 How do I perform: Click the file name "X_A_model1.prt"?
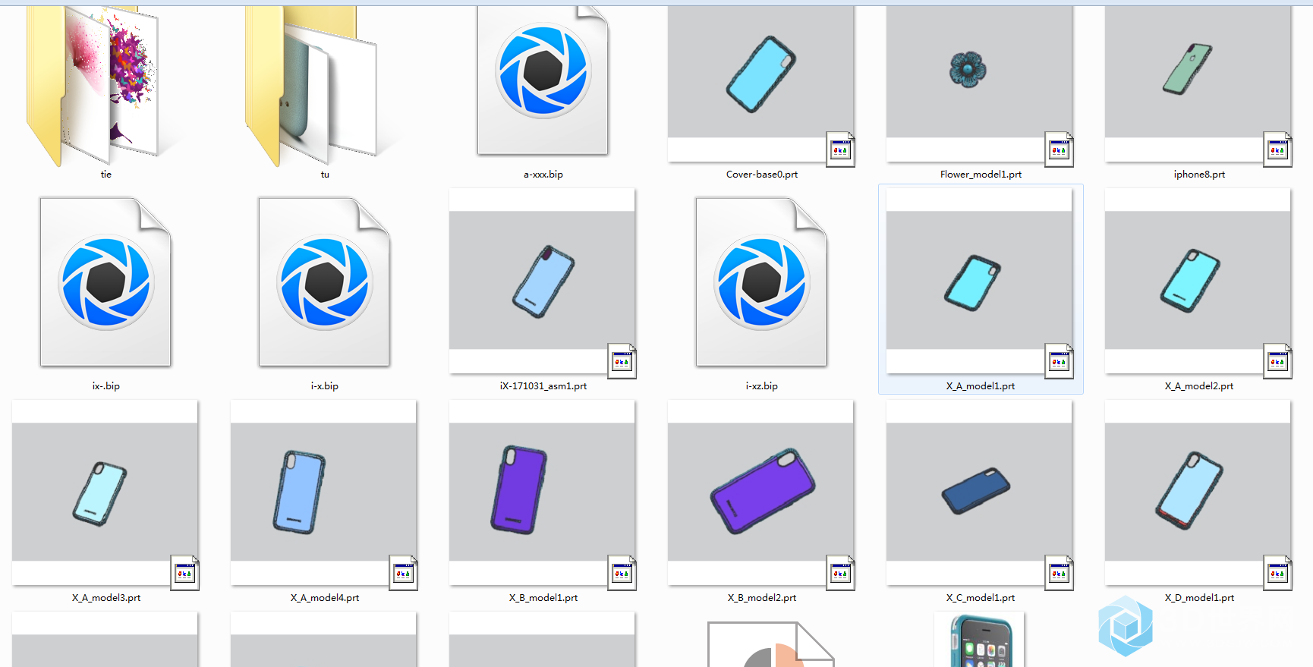tap(981, 386)
